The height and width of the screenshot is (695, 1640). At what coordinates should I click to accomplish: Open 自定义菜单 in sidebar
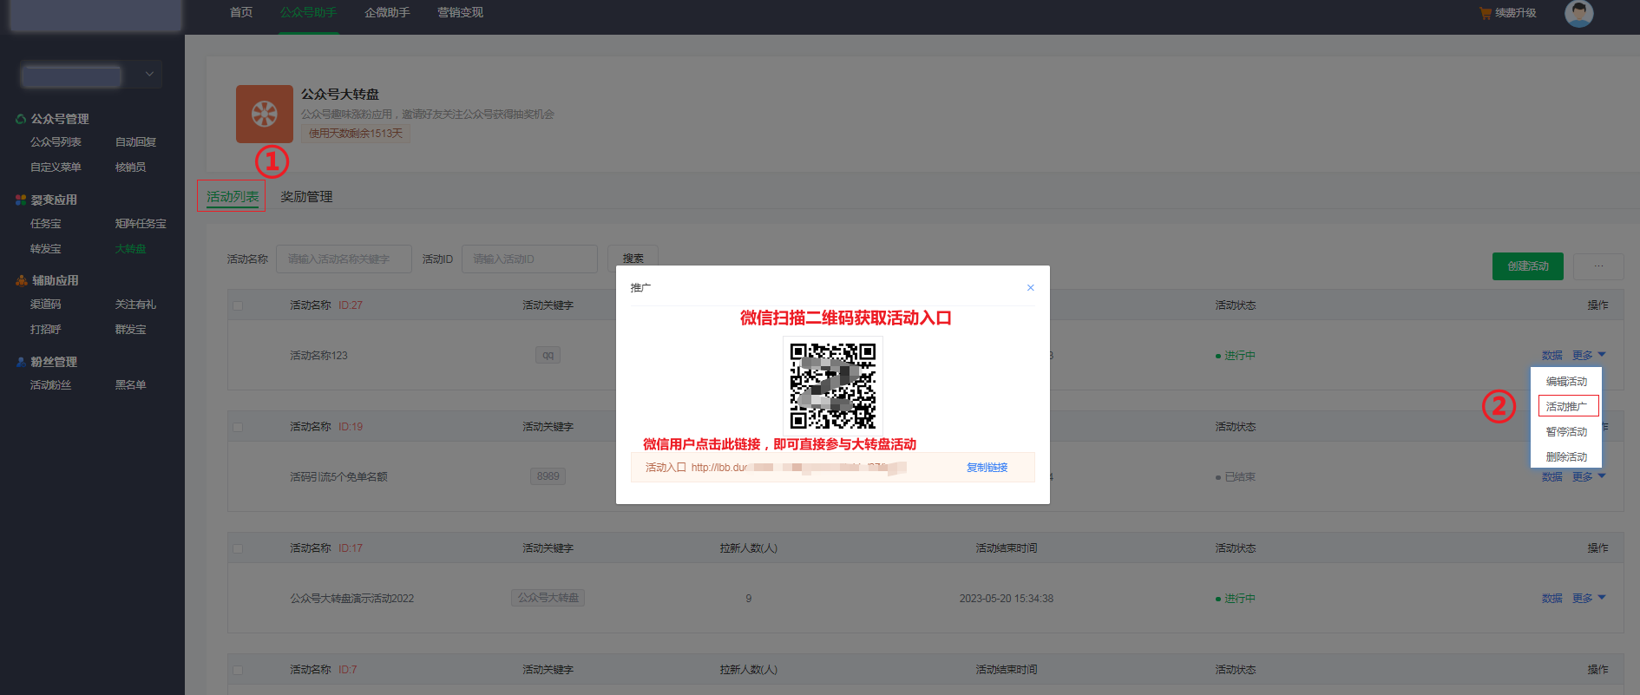[x=56, y=167]
